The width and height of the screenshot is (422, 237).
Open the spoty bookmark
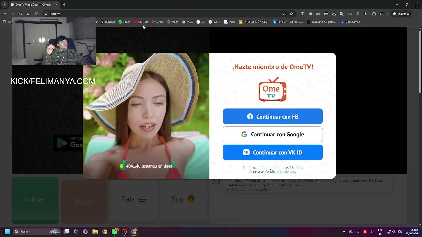pos(124,22)
